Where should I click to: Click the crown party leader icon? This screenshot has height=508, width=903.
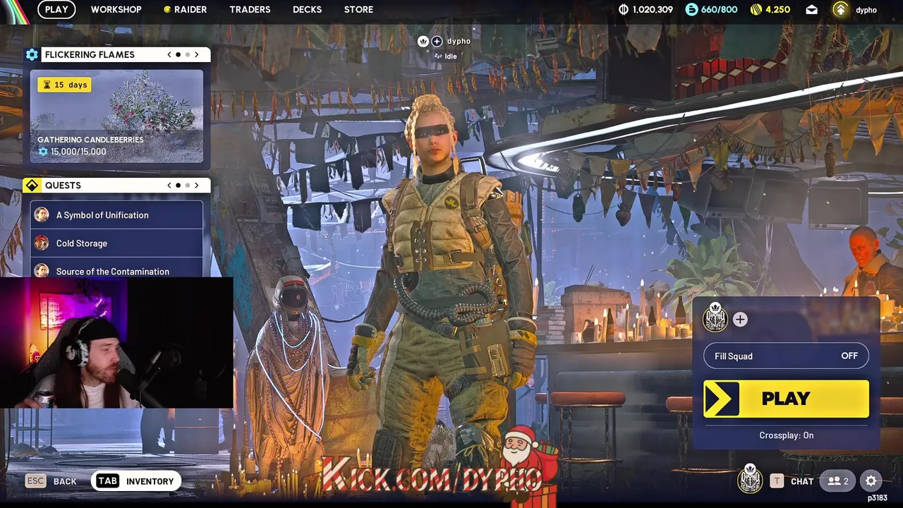423,42
